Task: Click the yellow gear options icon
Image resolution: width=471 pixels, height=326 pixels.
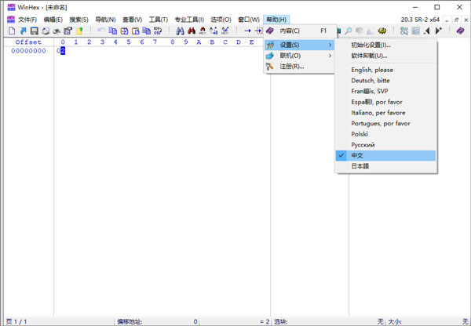Action: point(382,31)
